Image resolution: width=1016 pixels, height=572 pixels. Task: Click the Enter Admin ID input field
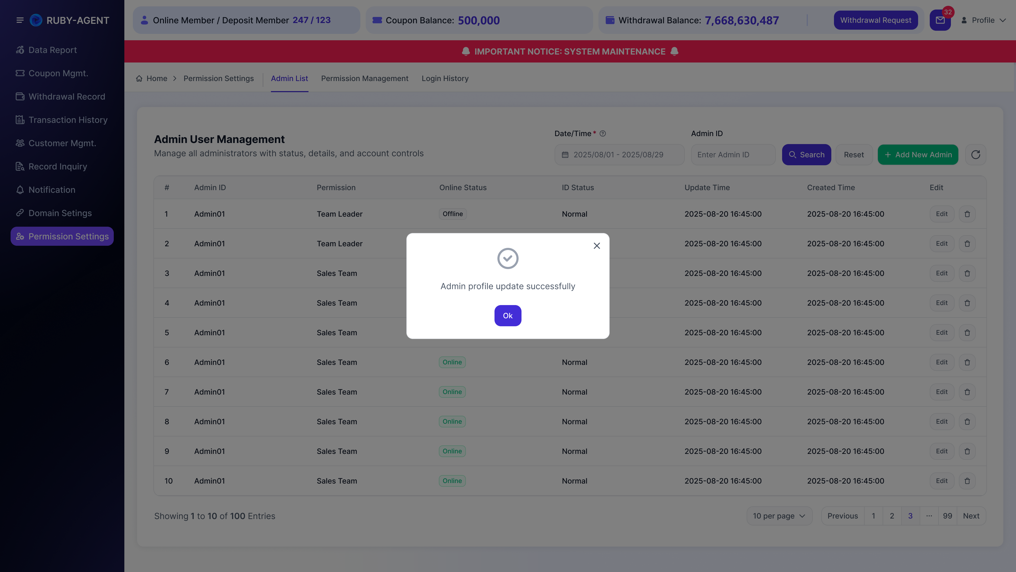[733, 155]
